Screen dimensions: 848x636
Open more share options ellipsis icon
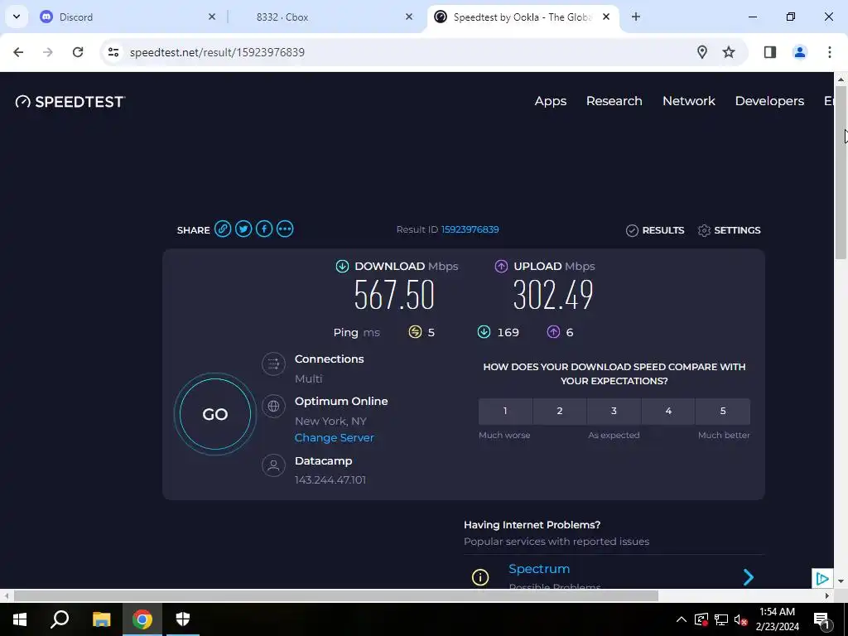click(x=285, y=229)
